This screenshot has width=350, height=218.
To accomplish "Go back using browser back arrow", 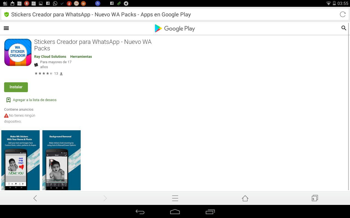I will coord(35,198).
